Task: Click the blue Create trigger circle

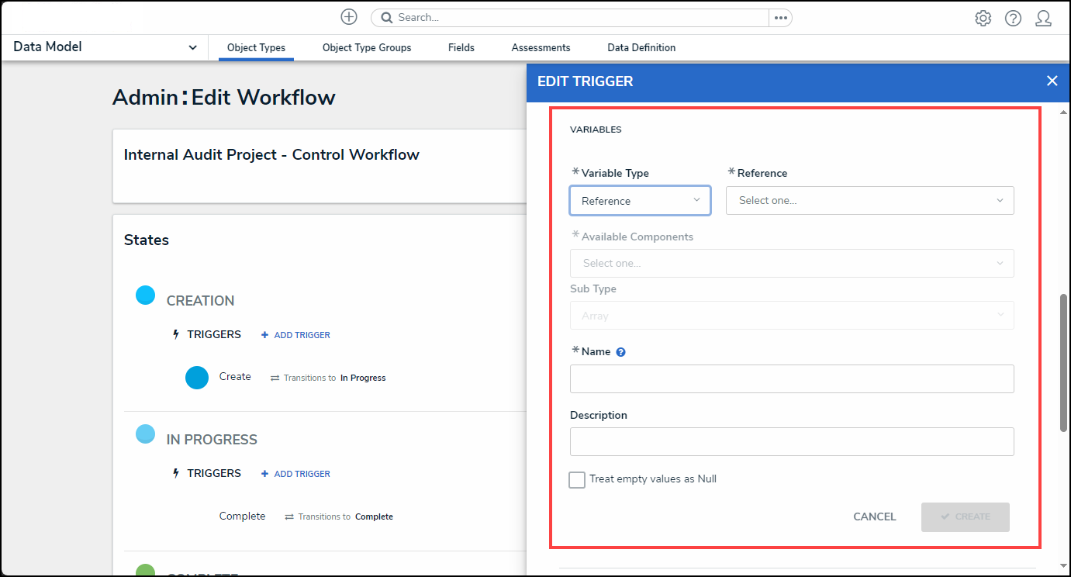Action: [197, 378]
